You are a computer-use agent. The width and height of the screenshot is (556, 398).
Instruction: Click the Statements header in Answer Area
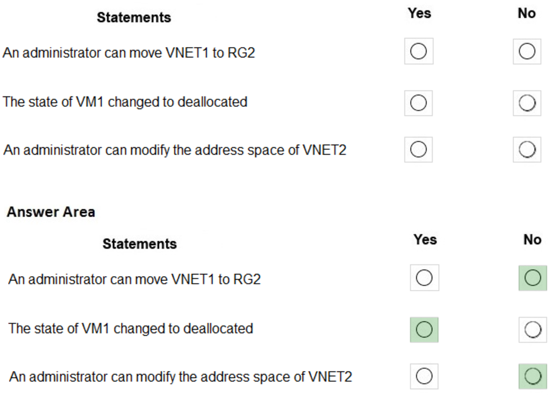[x=139, y=244]
